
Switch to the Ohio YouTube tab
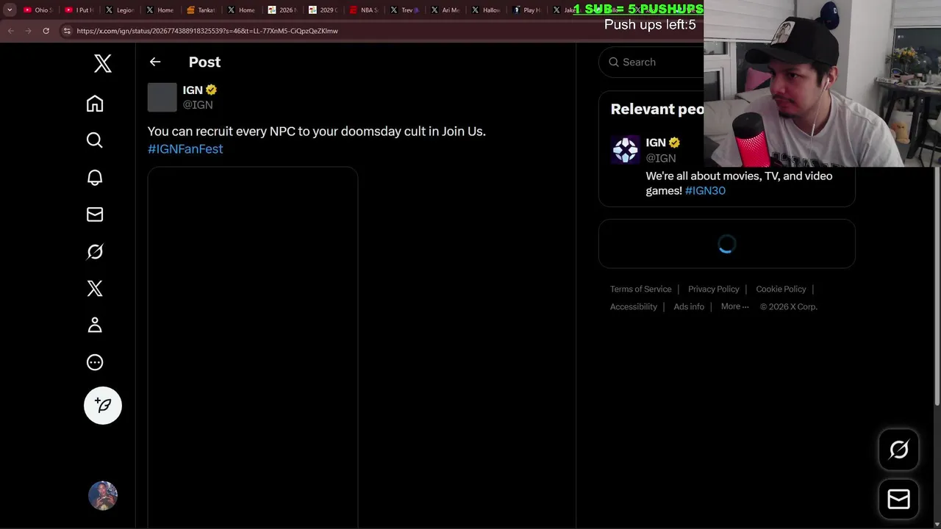37,10
